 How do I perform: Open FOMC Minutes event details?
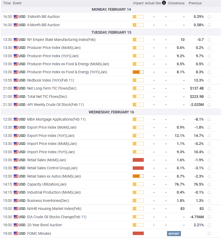point(39,233)
